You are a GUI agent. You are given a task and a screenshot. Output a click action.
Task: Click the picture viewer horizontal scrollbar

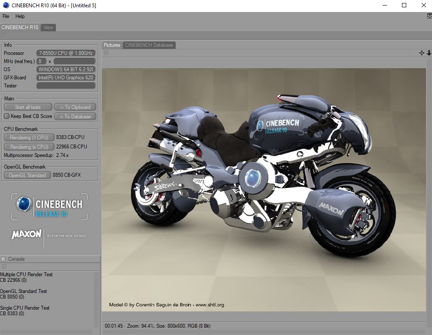point(264,332)
